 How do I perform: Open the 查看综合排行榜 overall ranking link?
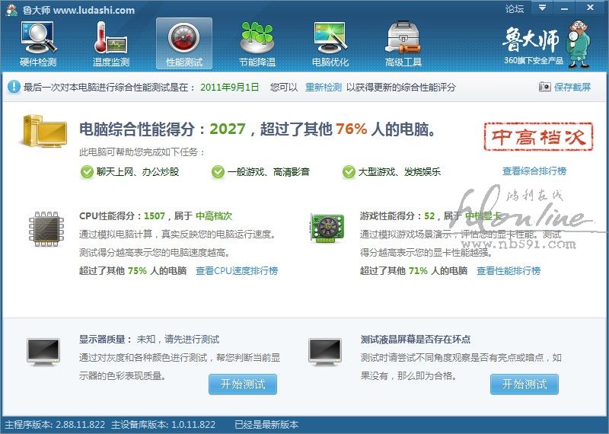pyautogui.click(x=534, y=171)
